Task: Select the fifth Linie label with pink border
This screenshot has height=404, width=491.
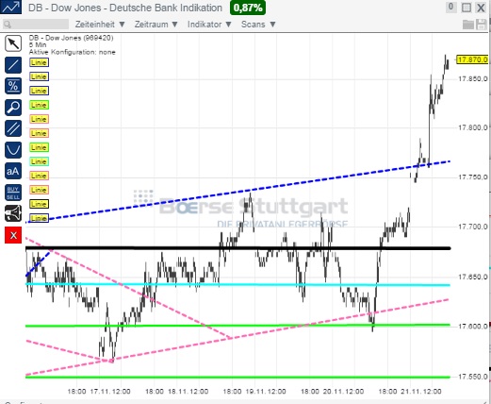Action: [39, 119]
